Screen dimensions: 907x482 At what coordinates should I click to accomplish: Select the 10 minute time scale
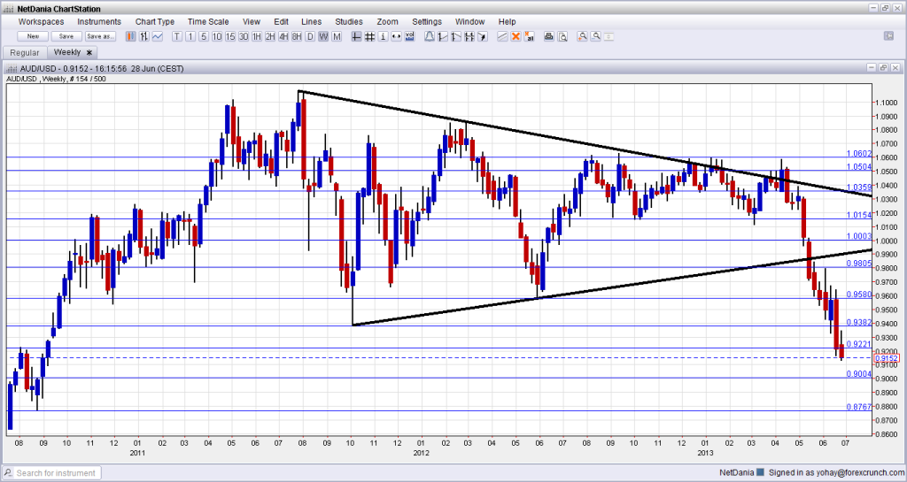(217, 36)
